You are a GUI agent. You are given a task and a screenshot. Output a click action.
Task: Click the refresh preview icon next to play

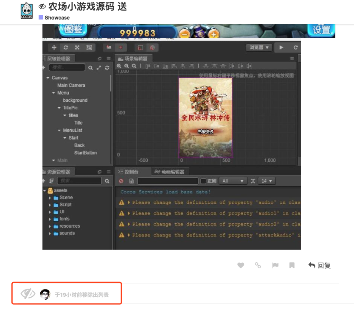(295, 47)
